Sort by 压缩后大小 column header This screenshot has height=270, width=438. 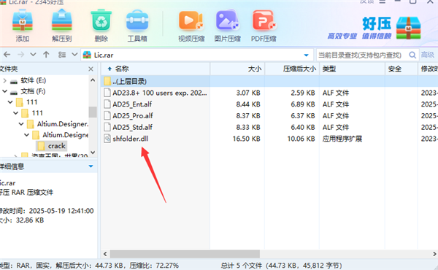pyautogui.click(x=292, y=69)
